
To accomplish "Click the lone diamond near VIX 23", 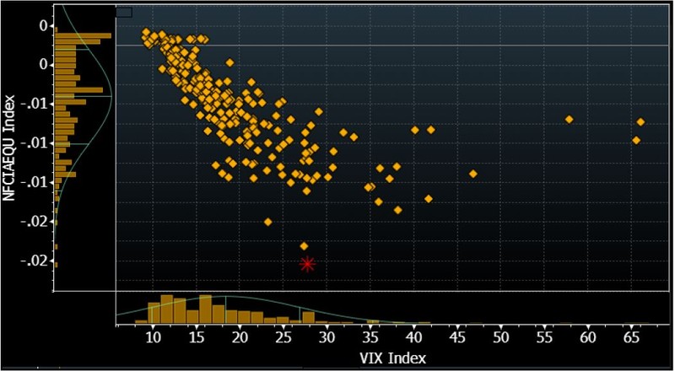I will click(x=268, y=222).
